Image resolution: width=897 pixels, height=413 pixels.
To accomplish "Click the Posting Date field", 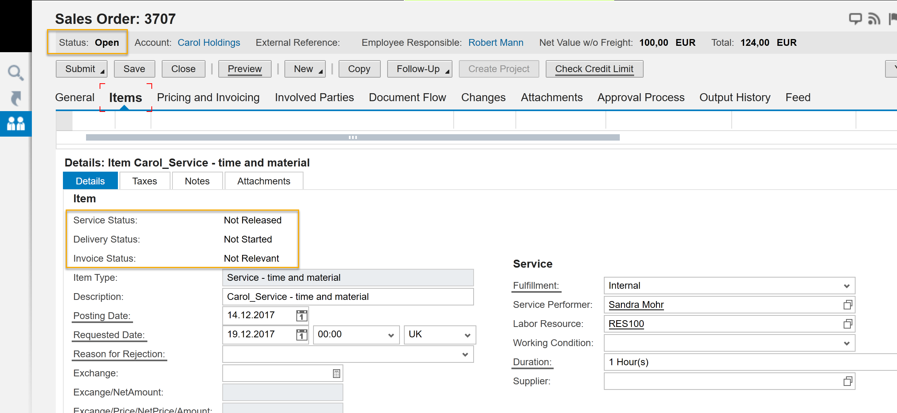I will pos(265,315).
